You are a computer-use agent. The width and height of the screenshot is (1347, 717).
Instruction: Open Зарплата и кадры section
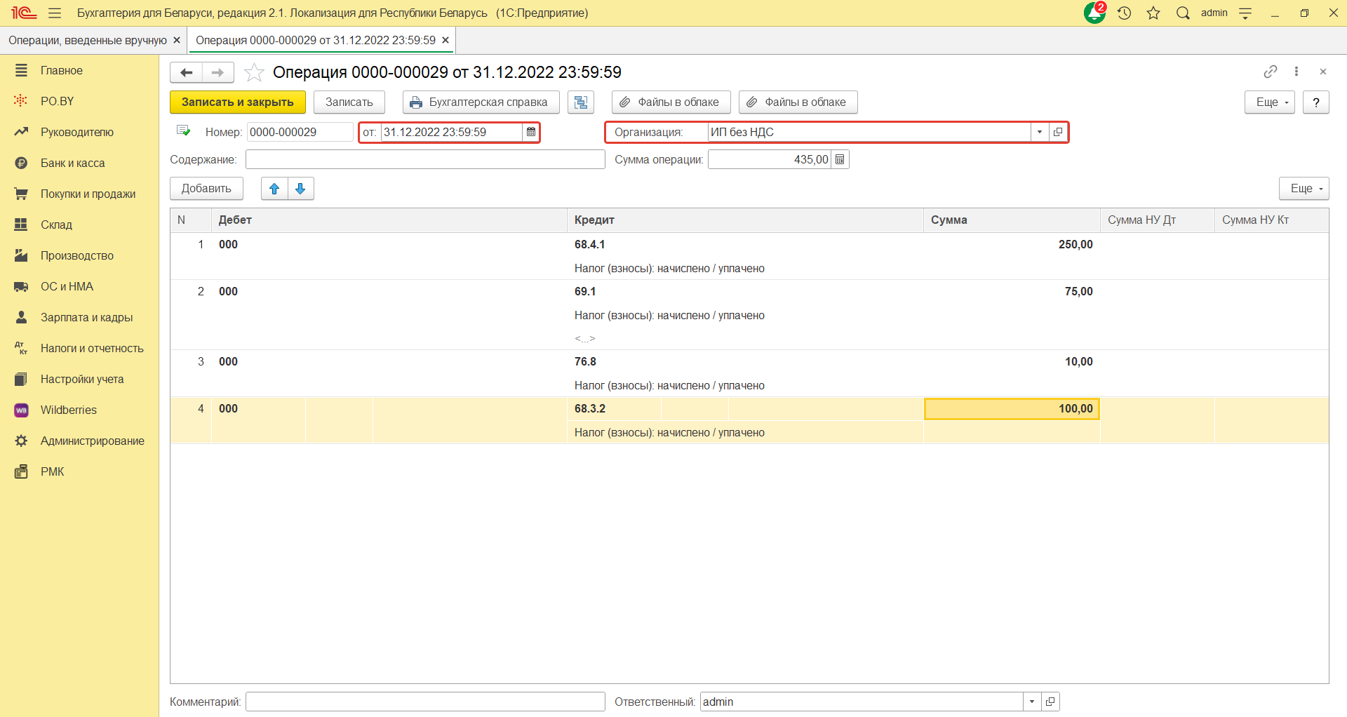pyautogui.click(x=86, y=317)
